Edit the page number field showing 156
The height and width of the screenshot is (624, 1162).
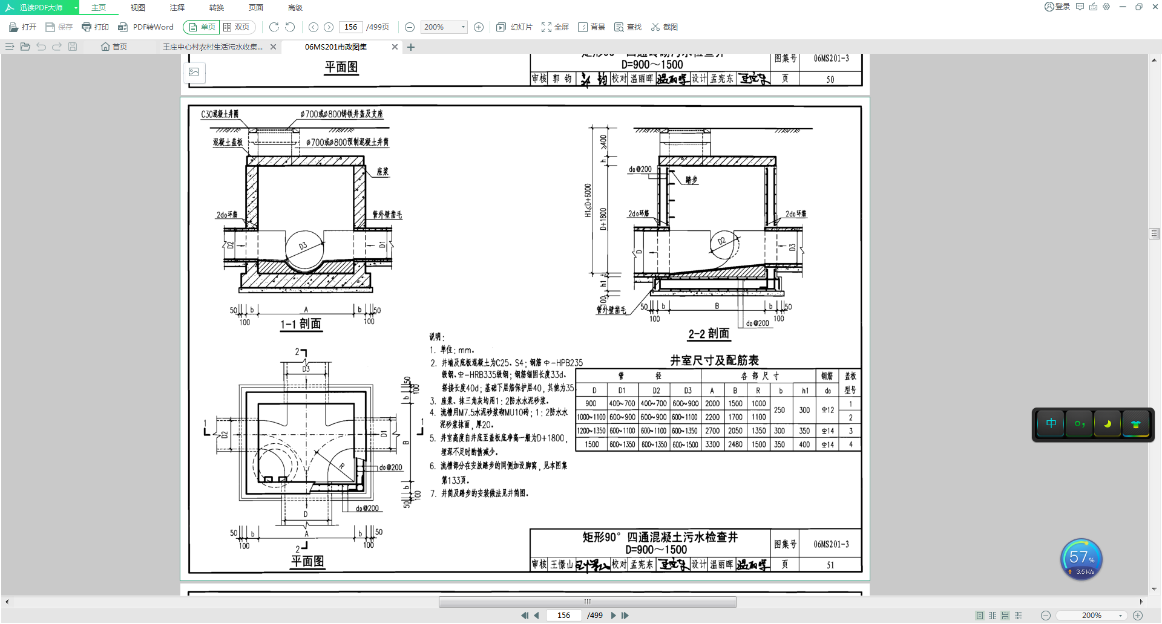click(x=350, y=27)
